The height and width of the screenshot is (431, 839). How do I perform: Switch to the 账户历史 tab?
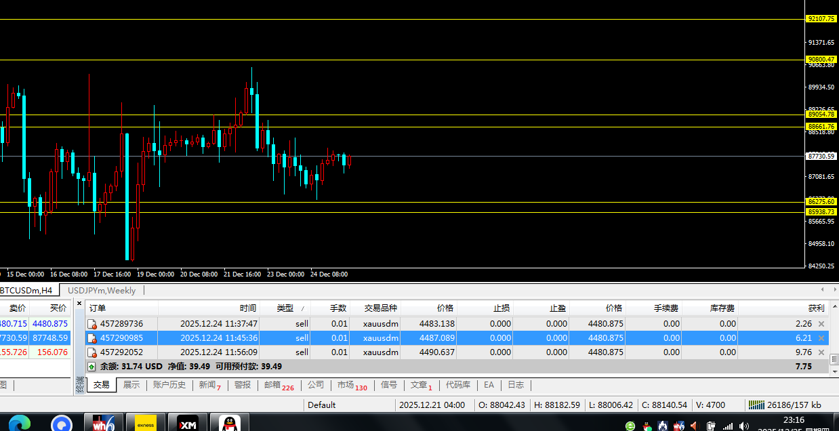[x=169, y=385]
